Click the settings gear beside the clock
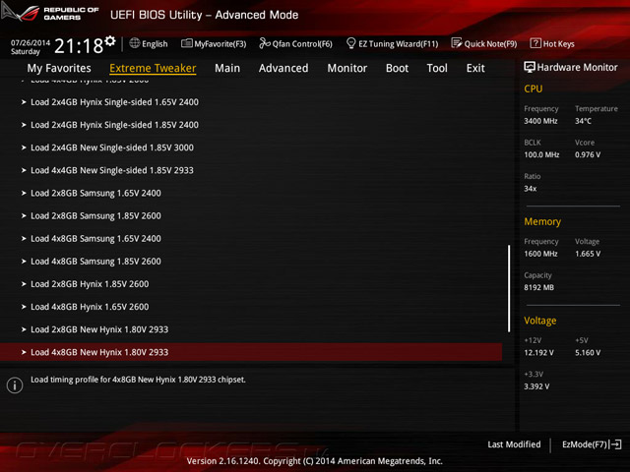Viewport: 630px width, 472px height. tap(110, 41)
